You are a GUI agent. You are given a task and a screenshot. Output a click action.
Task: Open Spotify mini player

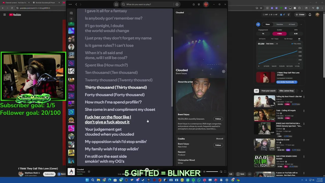coord(221,172)
